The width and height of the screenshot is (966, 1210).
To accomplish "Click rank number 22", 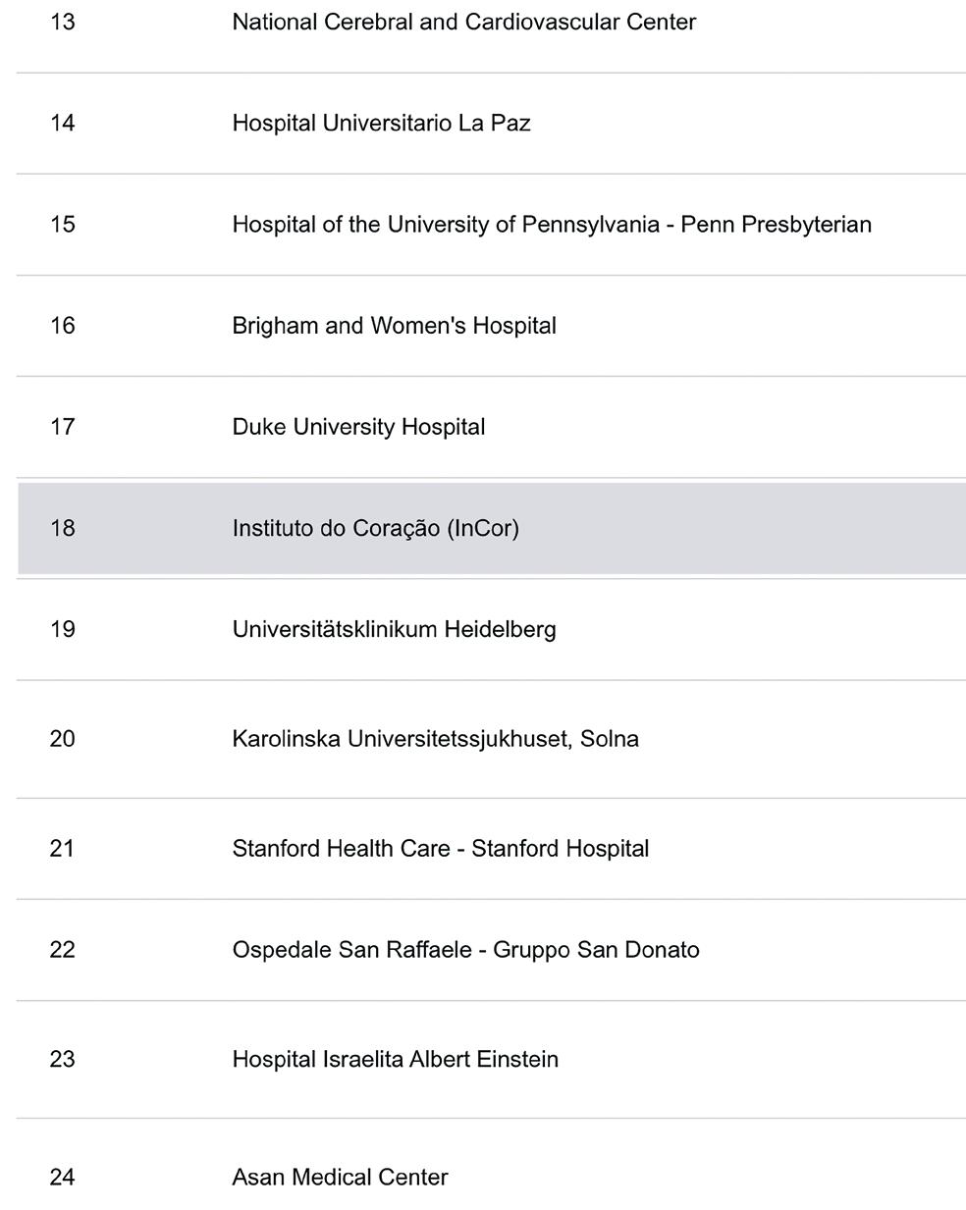I will [62, 950].
